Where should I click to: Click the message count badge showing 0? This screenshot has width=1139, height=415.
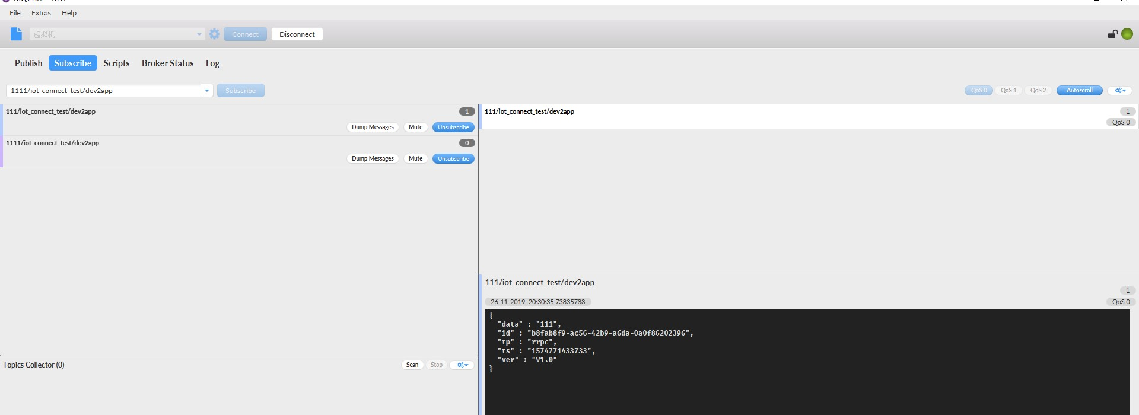click(467, 143)
